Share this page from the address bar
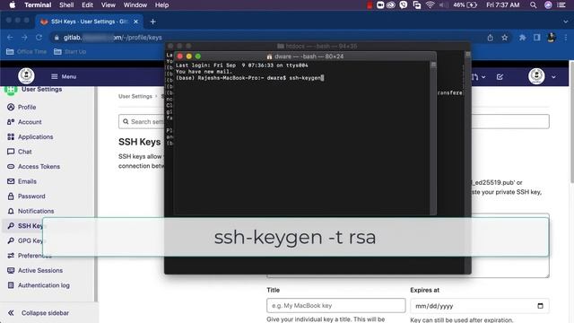Screen dimensions: 574x323 tap(491, 38)
